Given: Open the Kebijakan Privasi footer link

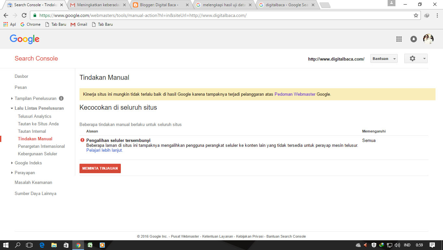Looking at the screenshot, I should [250, 236].
